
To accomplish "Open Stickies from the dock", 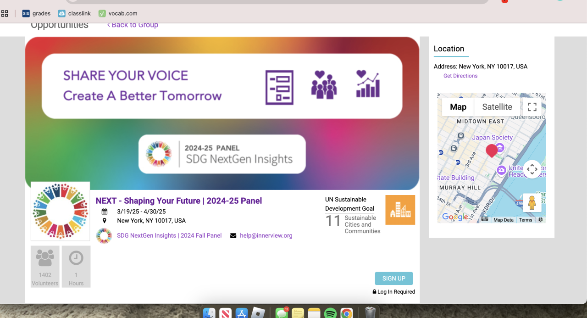I will [298, 313].
